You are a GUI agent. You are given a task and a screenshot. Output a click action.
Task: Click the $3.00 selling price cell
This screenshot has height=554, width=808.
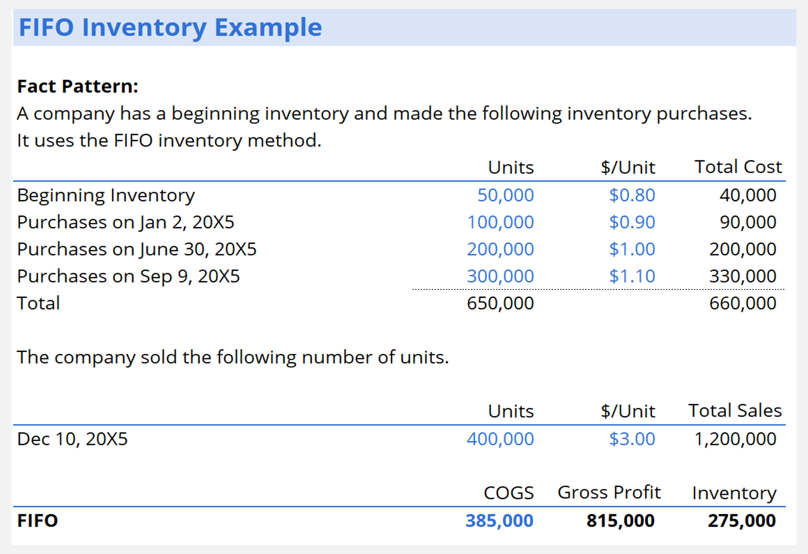click(x=631, y=439)
